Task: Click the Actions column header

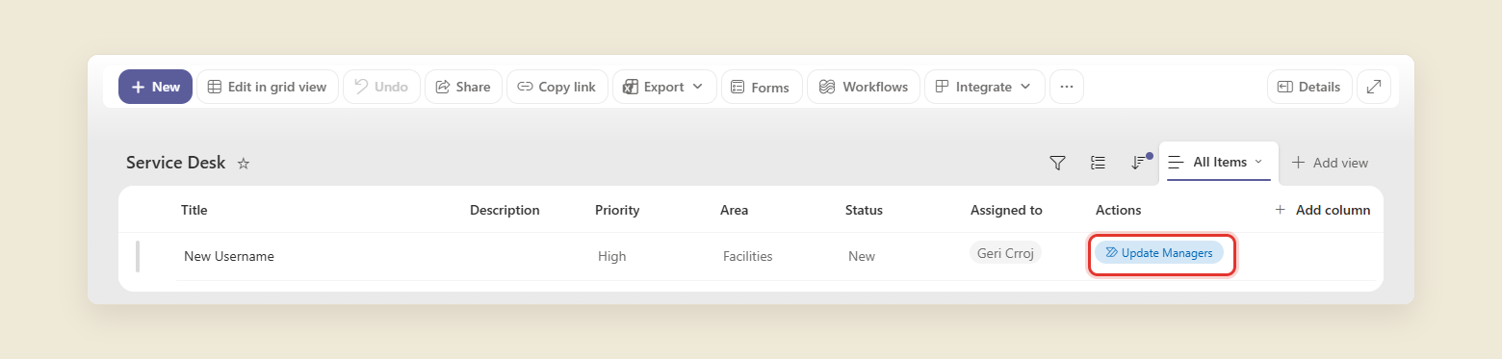Action: pyautogui.click(x=1118, y=210)
